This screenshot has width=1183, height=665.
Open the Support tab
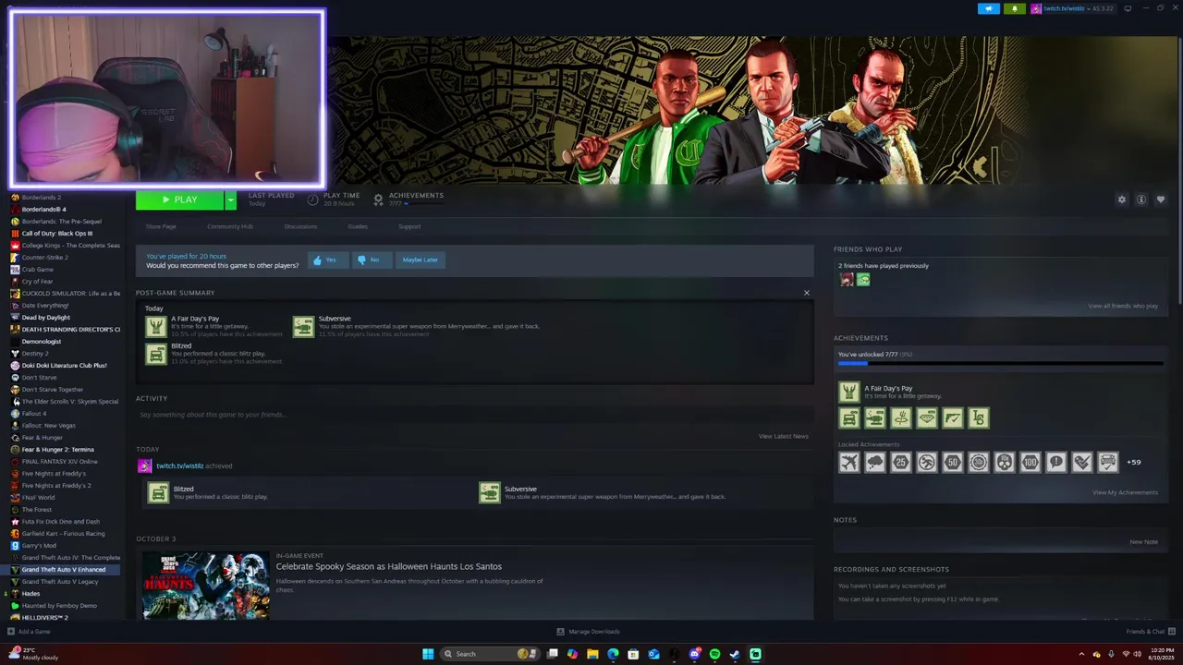[409, 226]
